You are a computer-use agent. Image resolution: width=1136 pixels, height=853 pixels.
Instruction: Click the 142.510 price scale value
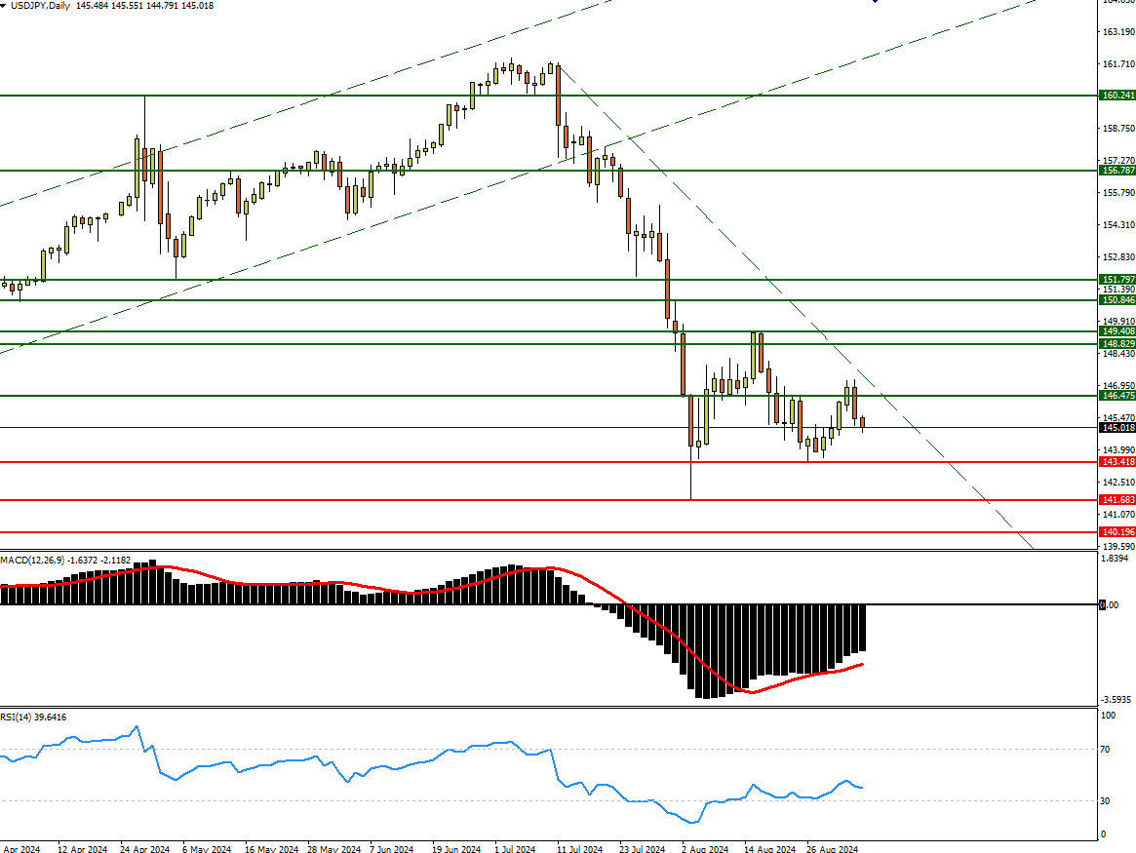coord(1118,483)
